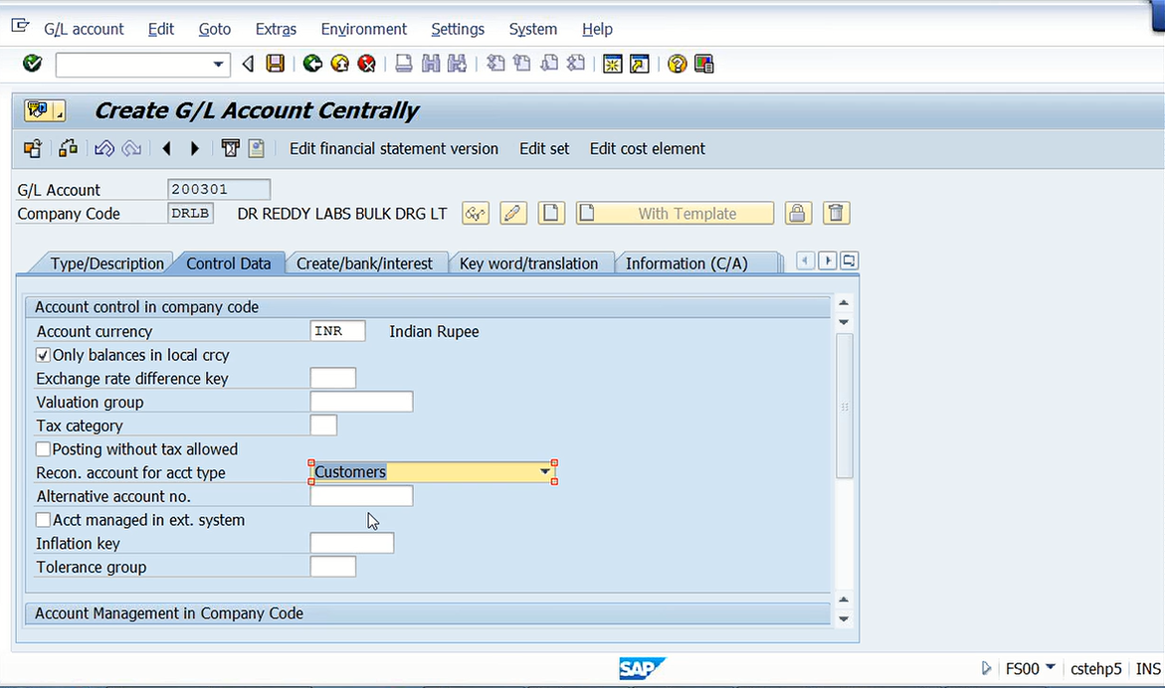Click the Previous Page icon
Viewport: 1165px width, 688px height.
click(522, 64)
